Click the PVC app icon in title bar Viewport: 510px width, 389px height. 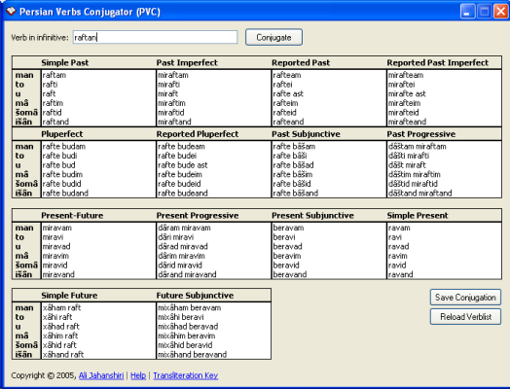click(x=11, y=12)
